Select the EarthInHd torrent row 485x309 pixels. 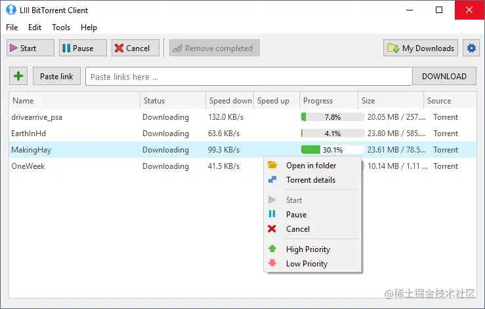243,134
